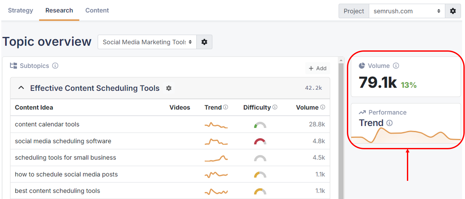Click the Add button
Viewport: 465px width, 199px height.
click(x=318, y=68)
